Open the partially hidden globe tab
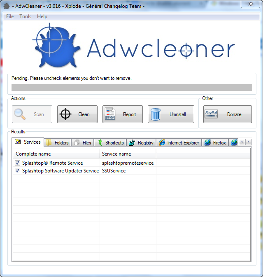The height and width of the screenshot is (277, 263). pos(234,142)
